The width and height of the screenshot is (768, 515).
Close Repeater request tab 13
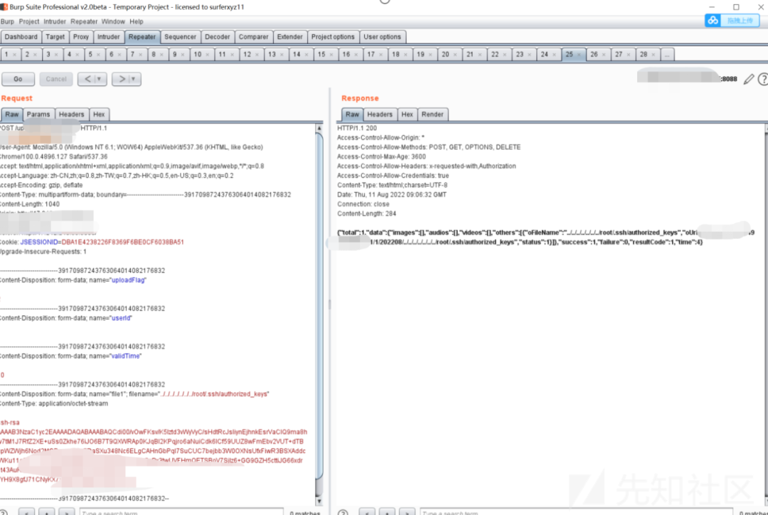[x=282, y=55]
